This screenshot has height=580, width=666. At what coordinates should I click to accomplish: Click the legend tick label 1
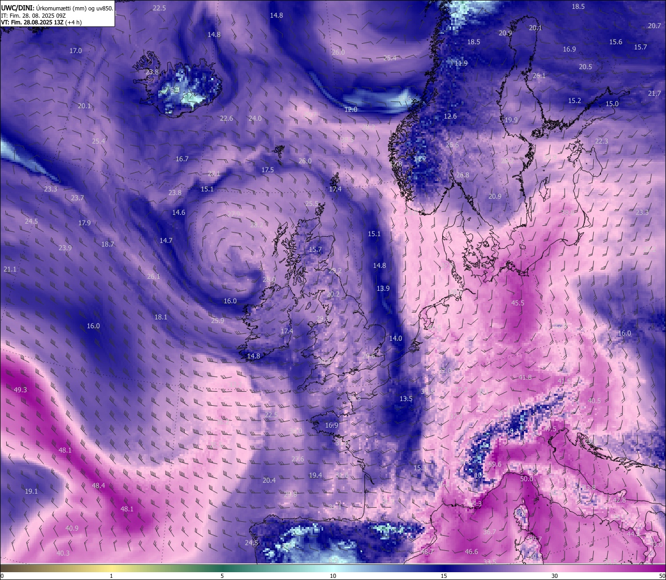coord(111,576)
